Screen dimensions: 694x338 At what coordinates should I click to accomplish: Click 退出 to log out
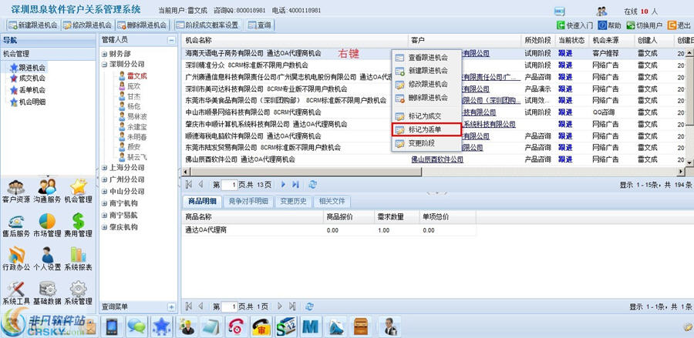(679, 25)
